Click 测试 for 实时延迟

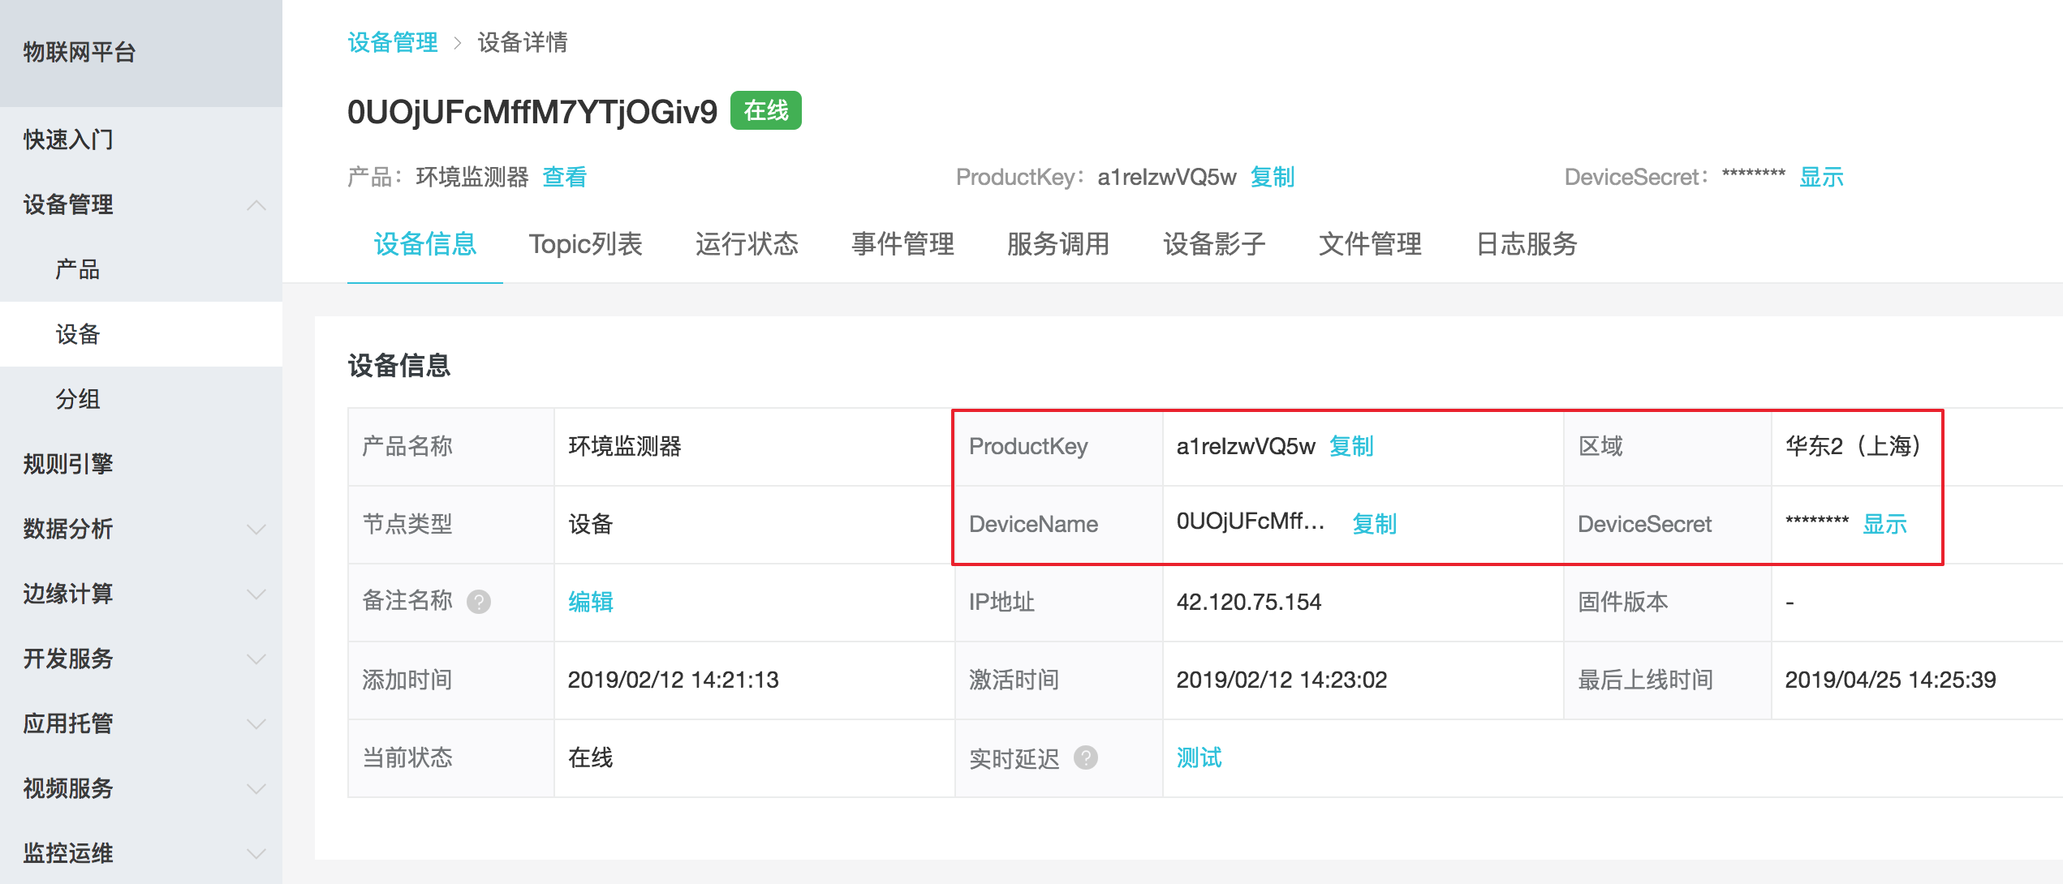coord(1199,757)
